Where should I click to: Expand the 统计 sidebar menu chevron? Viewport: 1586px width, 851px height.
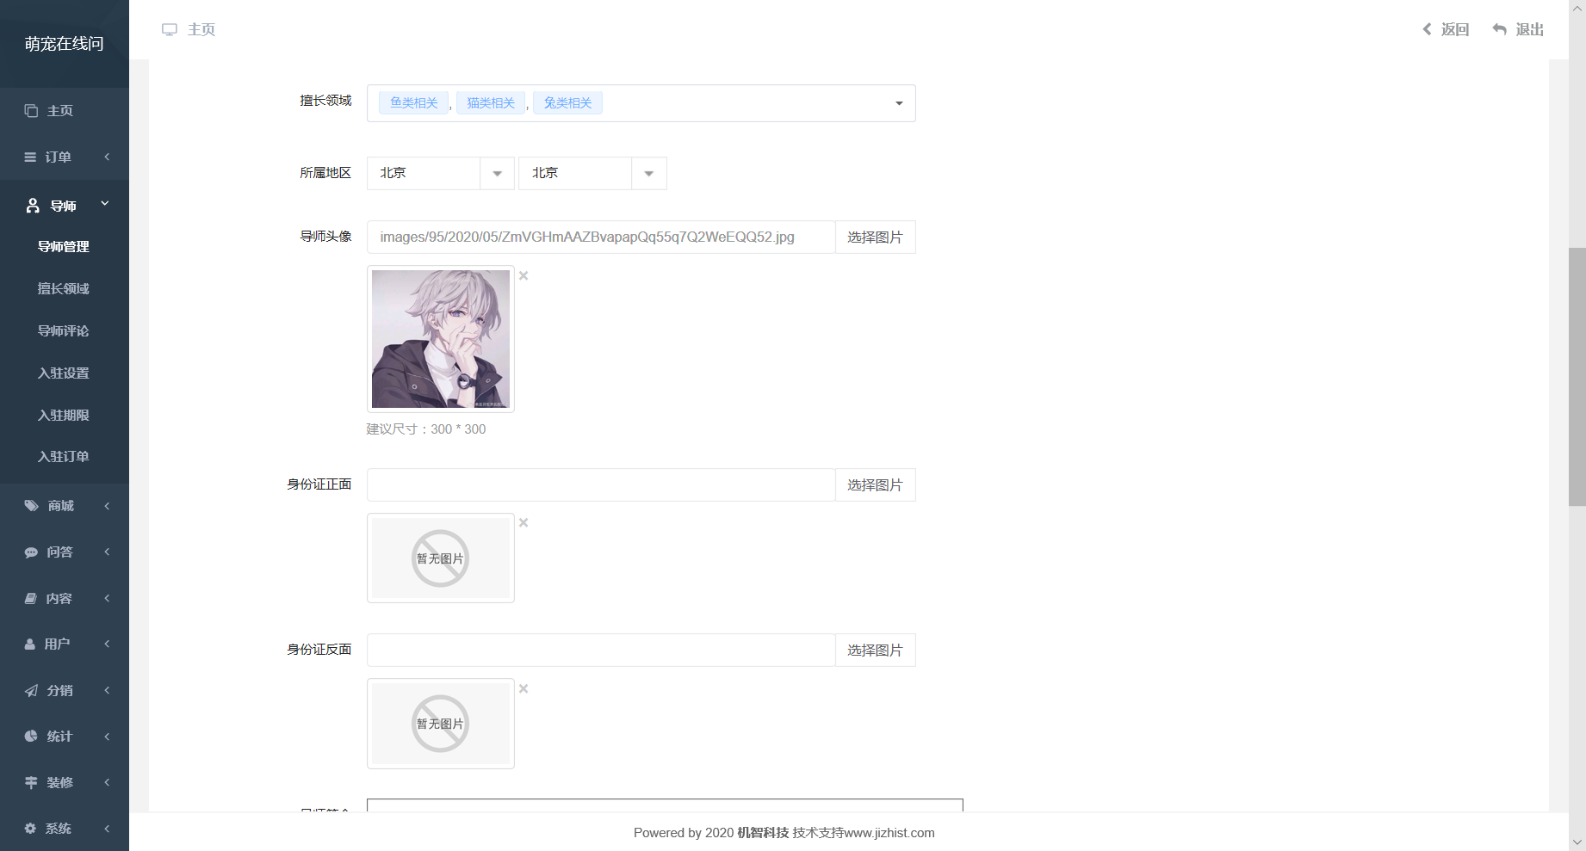click(107, 737)
